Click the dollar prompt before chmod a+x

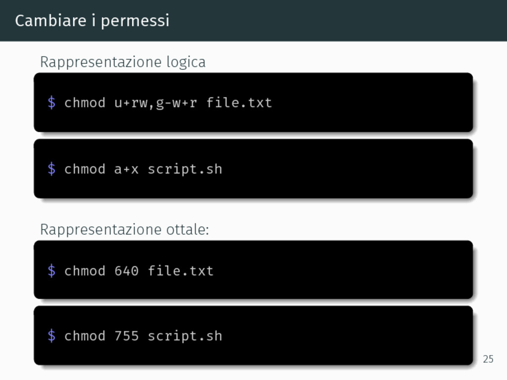pyautogui.click(x=51, y=169)
